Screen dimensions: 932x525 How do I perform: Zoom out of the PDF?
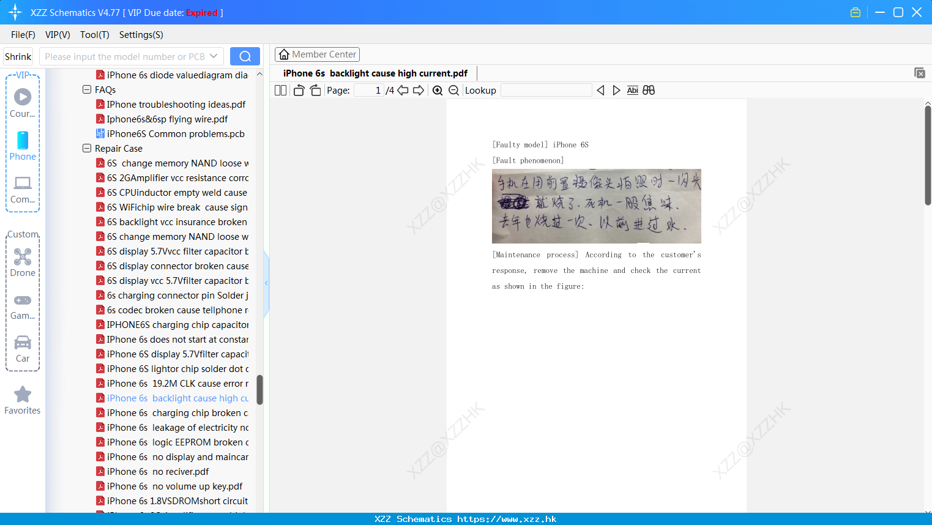[x=453, y=91]
